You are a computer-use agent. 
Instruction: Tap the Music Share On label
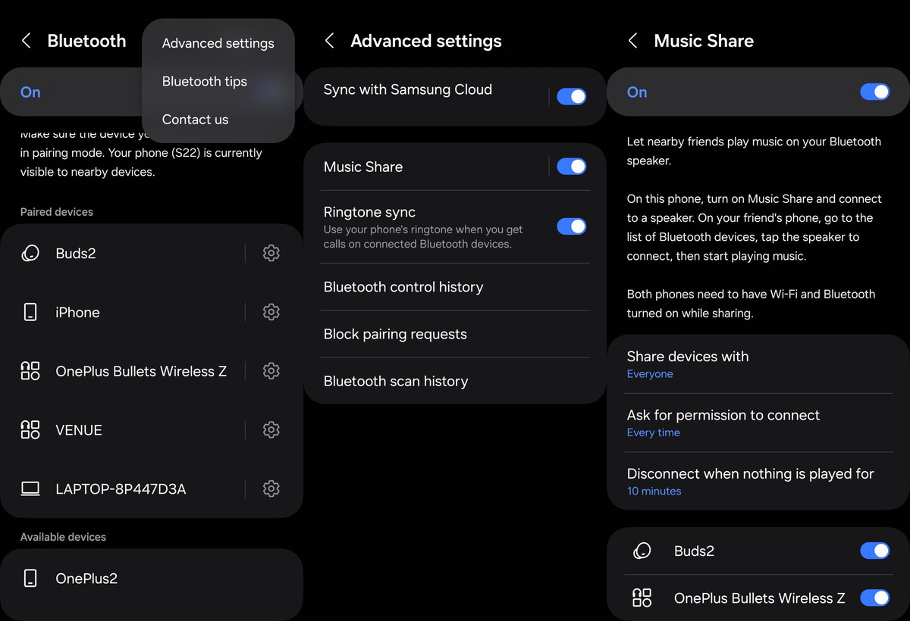[637, 92]
